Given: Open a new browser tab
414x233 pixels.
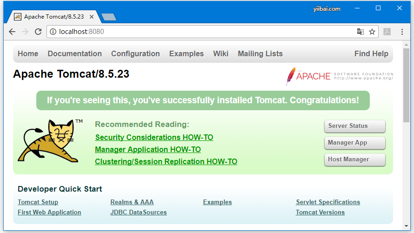Looking at the screenshot, I should [x=108, y=17].
